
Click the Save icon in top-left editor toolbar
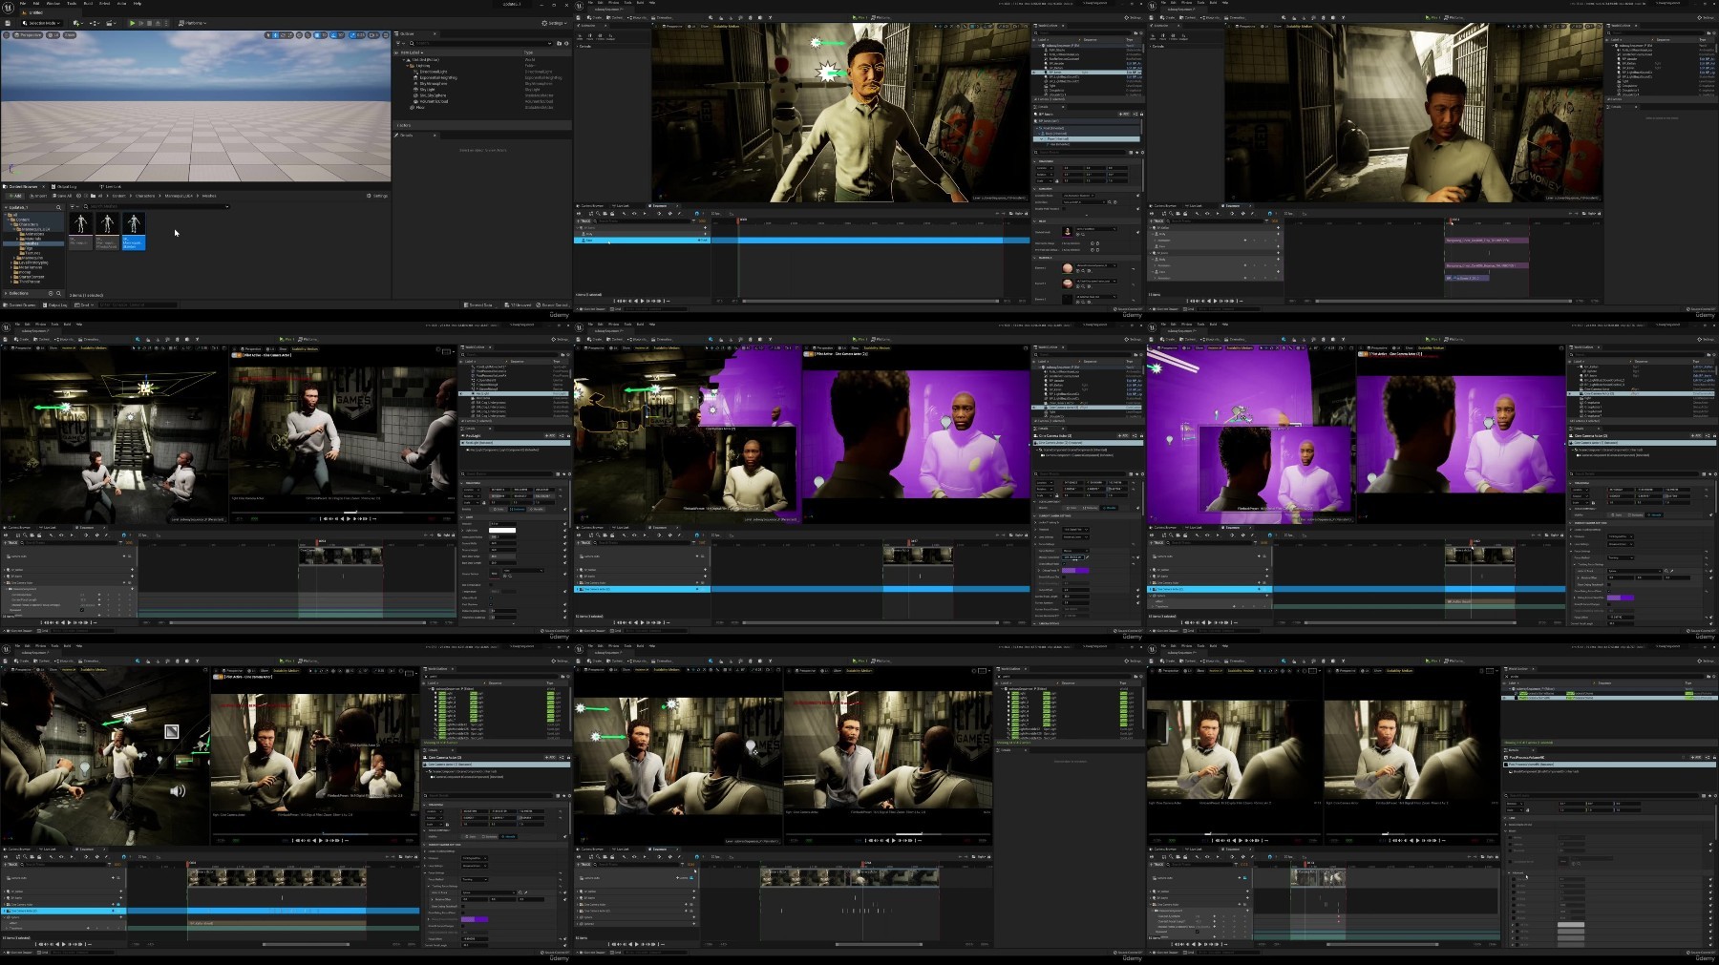tap(8, 23)
